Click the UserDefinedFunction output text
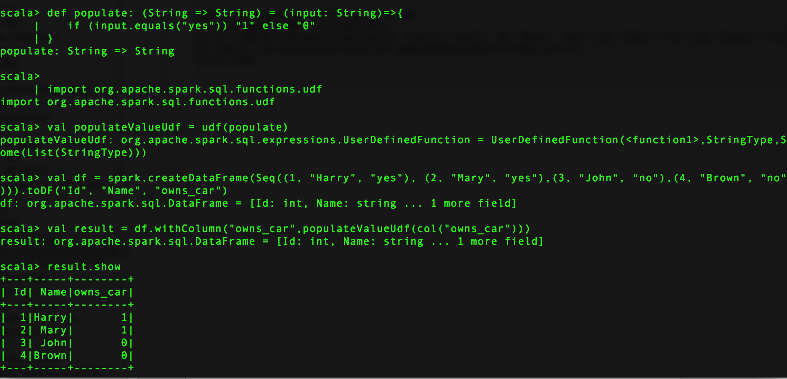 pos(393,140)
